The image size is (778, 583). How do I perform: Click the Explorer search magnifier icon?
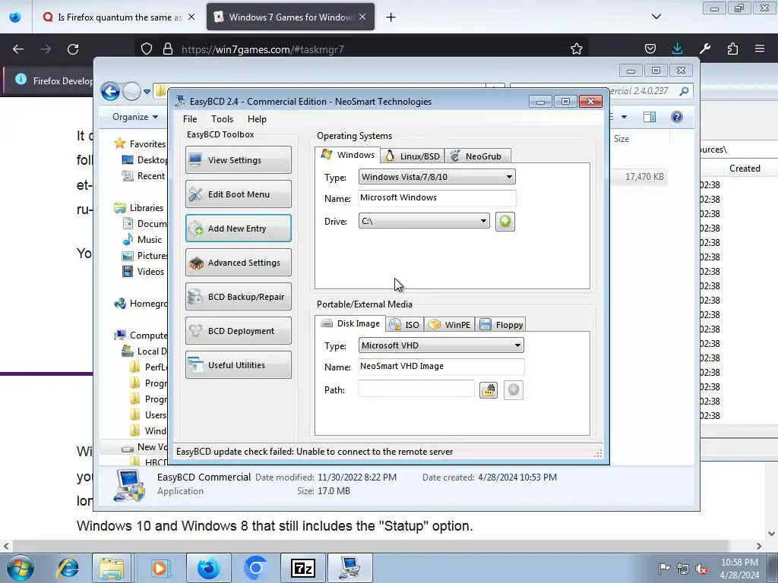click(684, 91)
